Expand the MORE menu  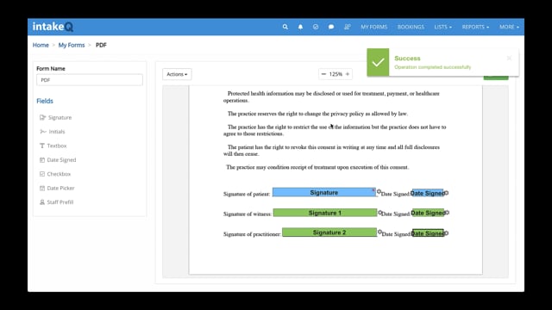click(509, 27)
